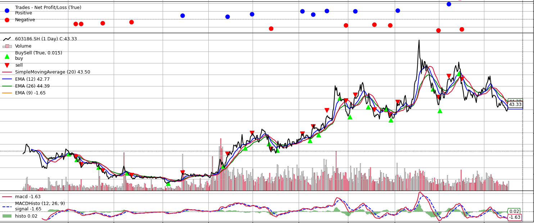Click the 0.02 histogram value tag
534x223 pixels.
click(x=514, y=211)
